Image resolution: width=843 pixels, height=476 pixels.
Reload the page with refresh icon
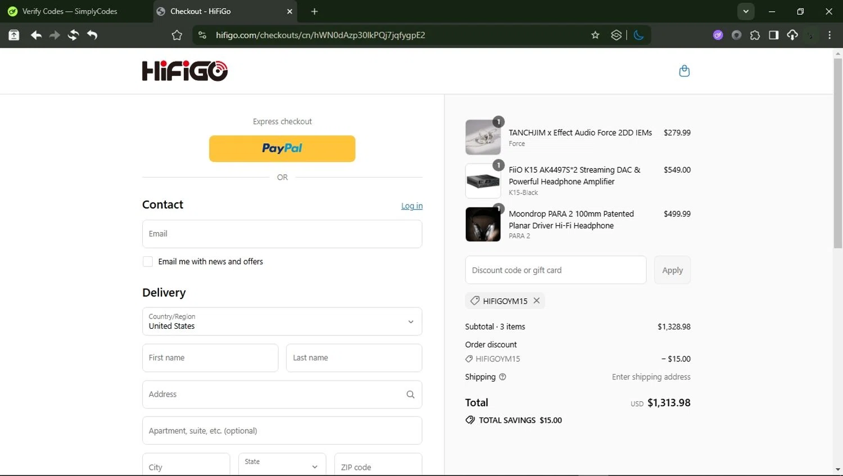click(73, 35)
